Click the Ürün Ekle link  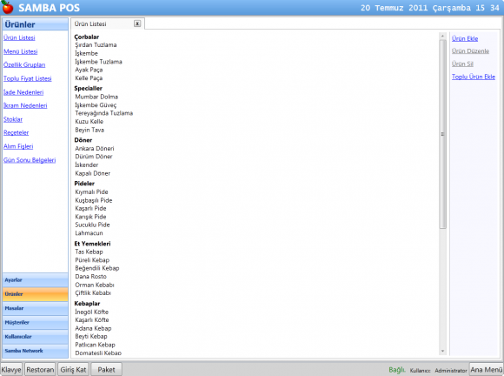pyautogui.click(x=465, y=38)
